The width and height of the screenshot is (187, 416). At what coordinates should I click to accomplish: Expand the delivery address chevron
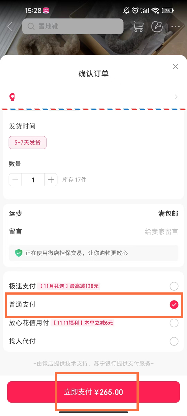(176, 97)
